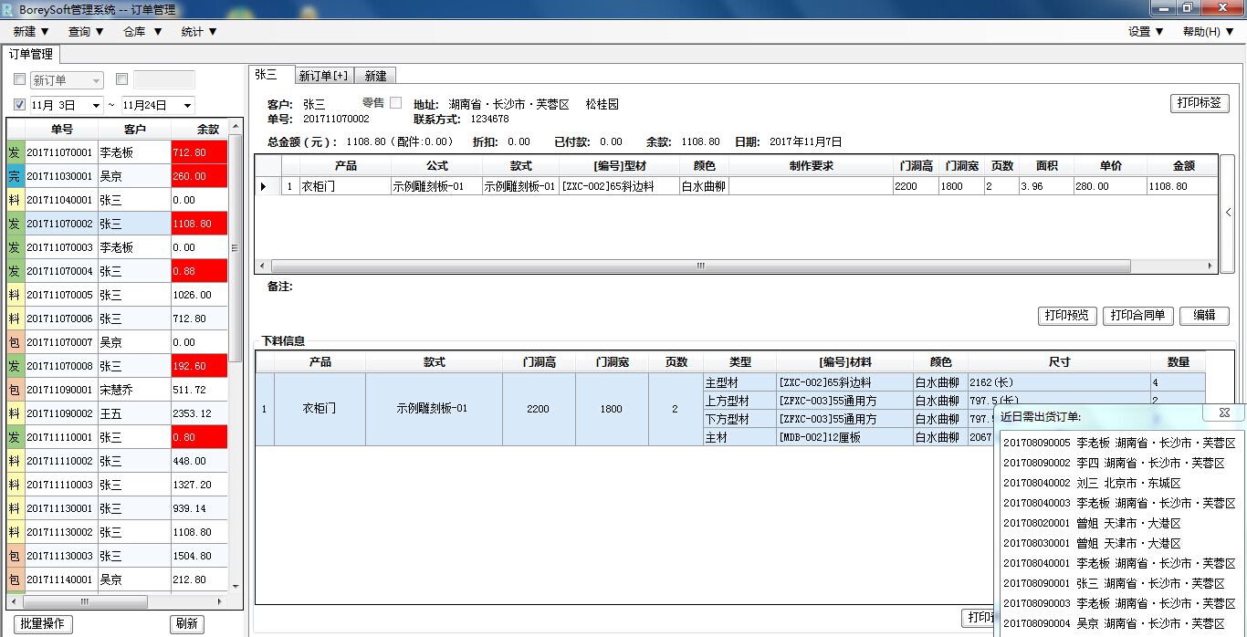Select order 201711070003 for 李老板
The width and height of the screenshot is (1247, 637).
(116, 247)
